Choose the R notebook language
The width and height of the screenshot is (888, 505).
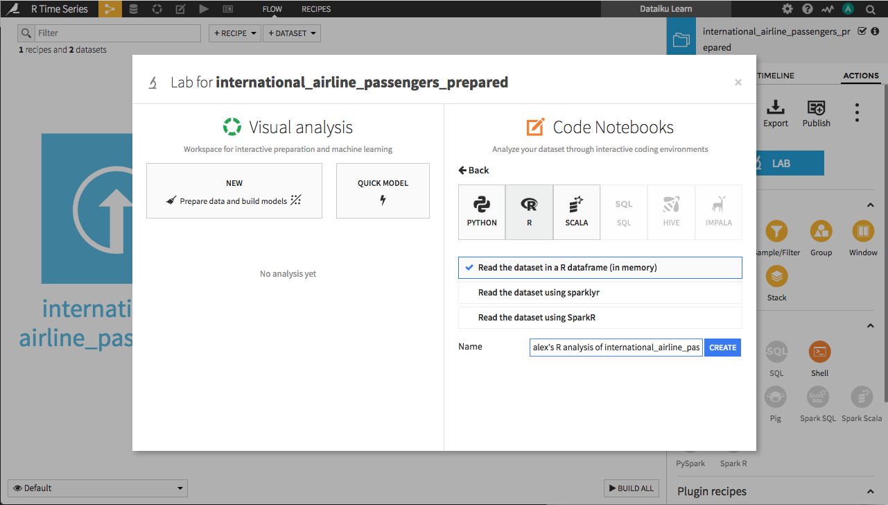(529, 212)
